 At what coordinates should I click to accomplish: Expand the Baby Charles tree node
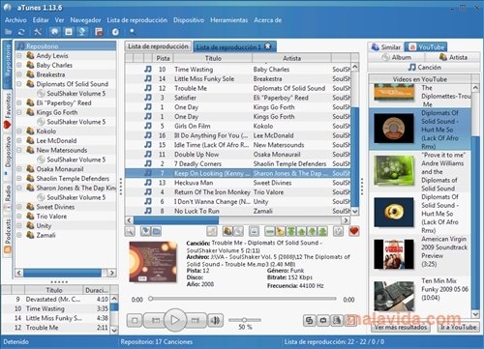(19, 65)
